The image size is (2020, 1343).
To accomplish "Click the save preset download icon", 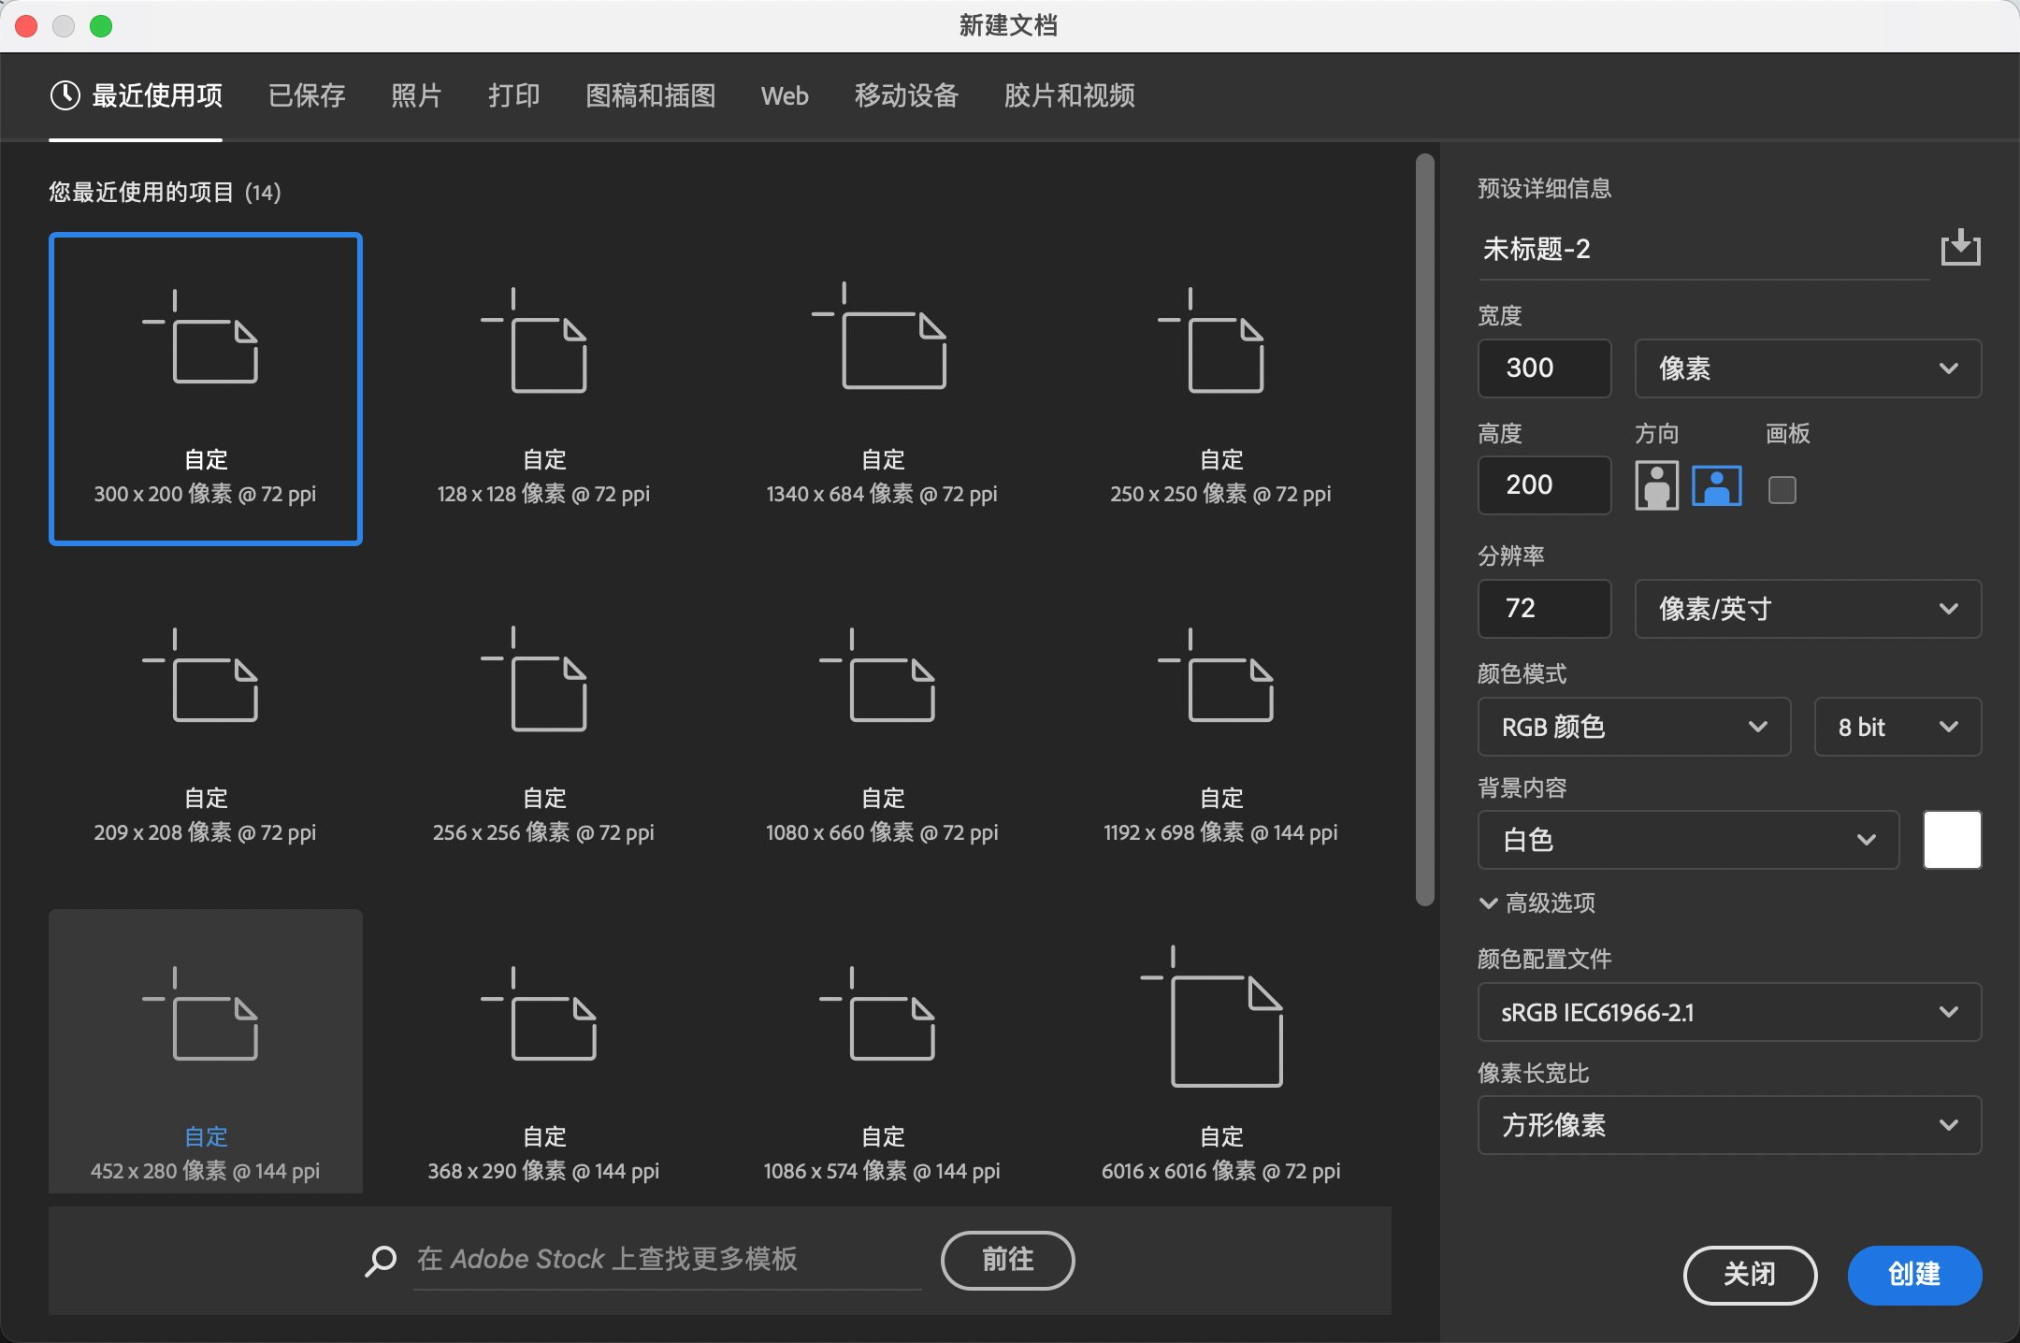I will 1959,247.
